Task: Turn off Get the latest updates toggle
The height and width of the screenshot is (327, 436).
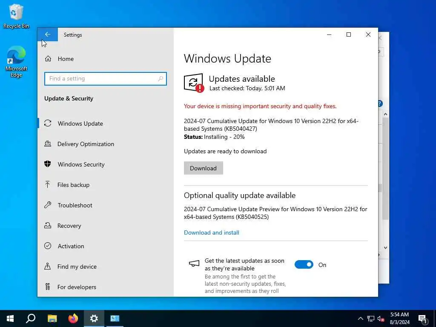Action: pos(304,265)
